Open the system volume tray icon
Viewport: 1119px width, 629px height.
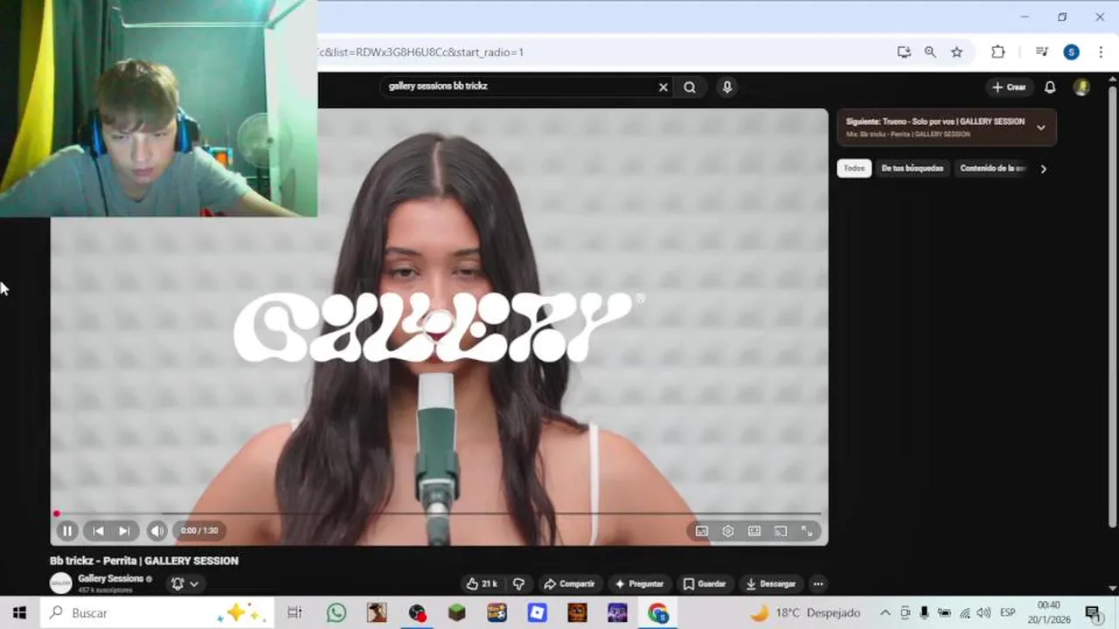(983, 613)
